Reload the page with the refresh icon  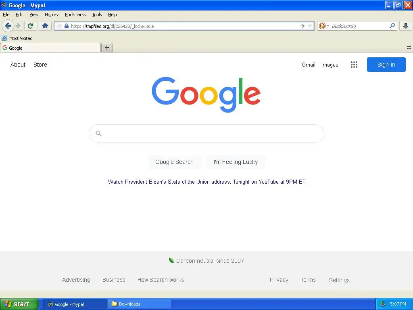tap(31, 26)
